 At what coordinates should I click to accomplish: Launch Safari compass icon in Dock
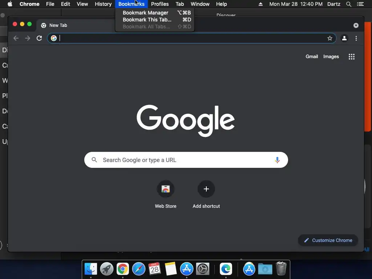(138, 269)
